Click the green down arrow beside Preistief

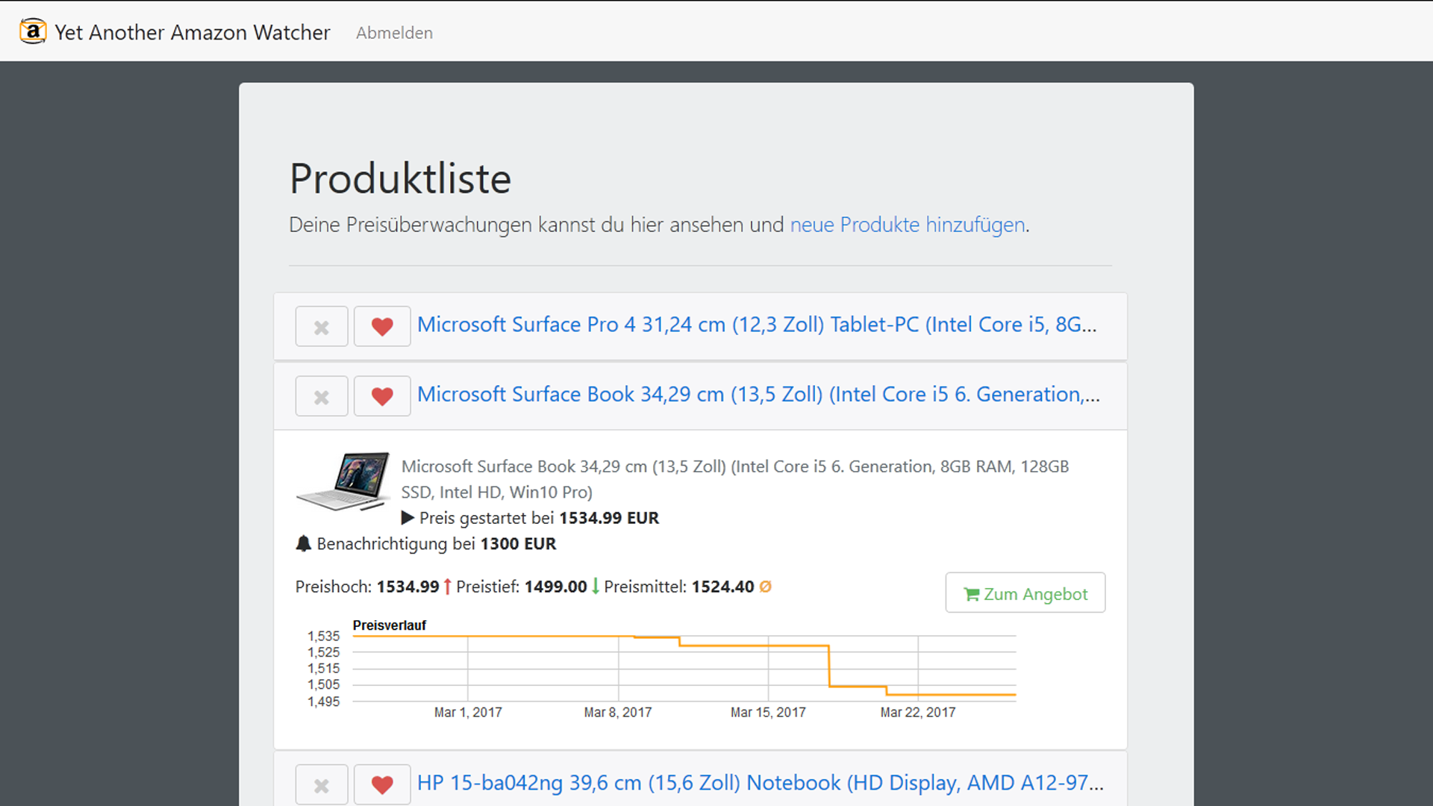[x=595, y=587]
